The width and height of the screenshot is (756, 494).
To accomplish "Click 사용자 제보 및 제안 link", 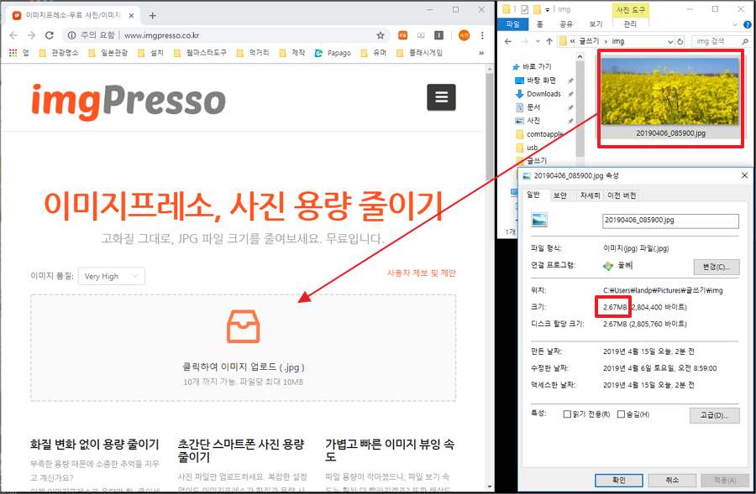I will click(422, 273).
